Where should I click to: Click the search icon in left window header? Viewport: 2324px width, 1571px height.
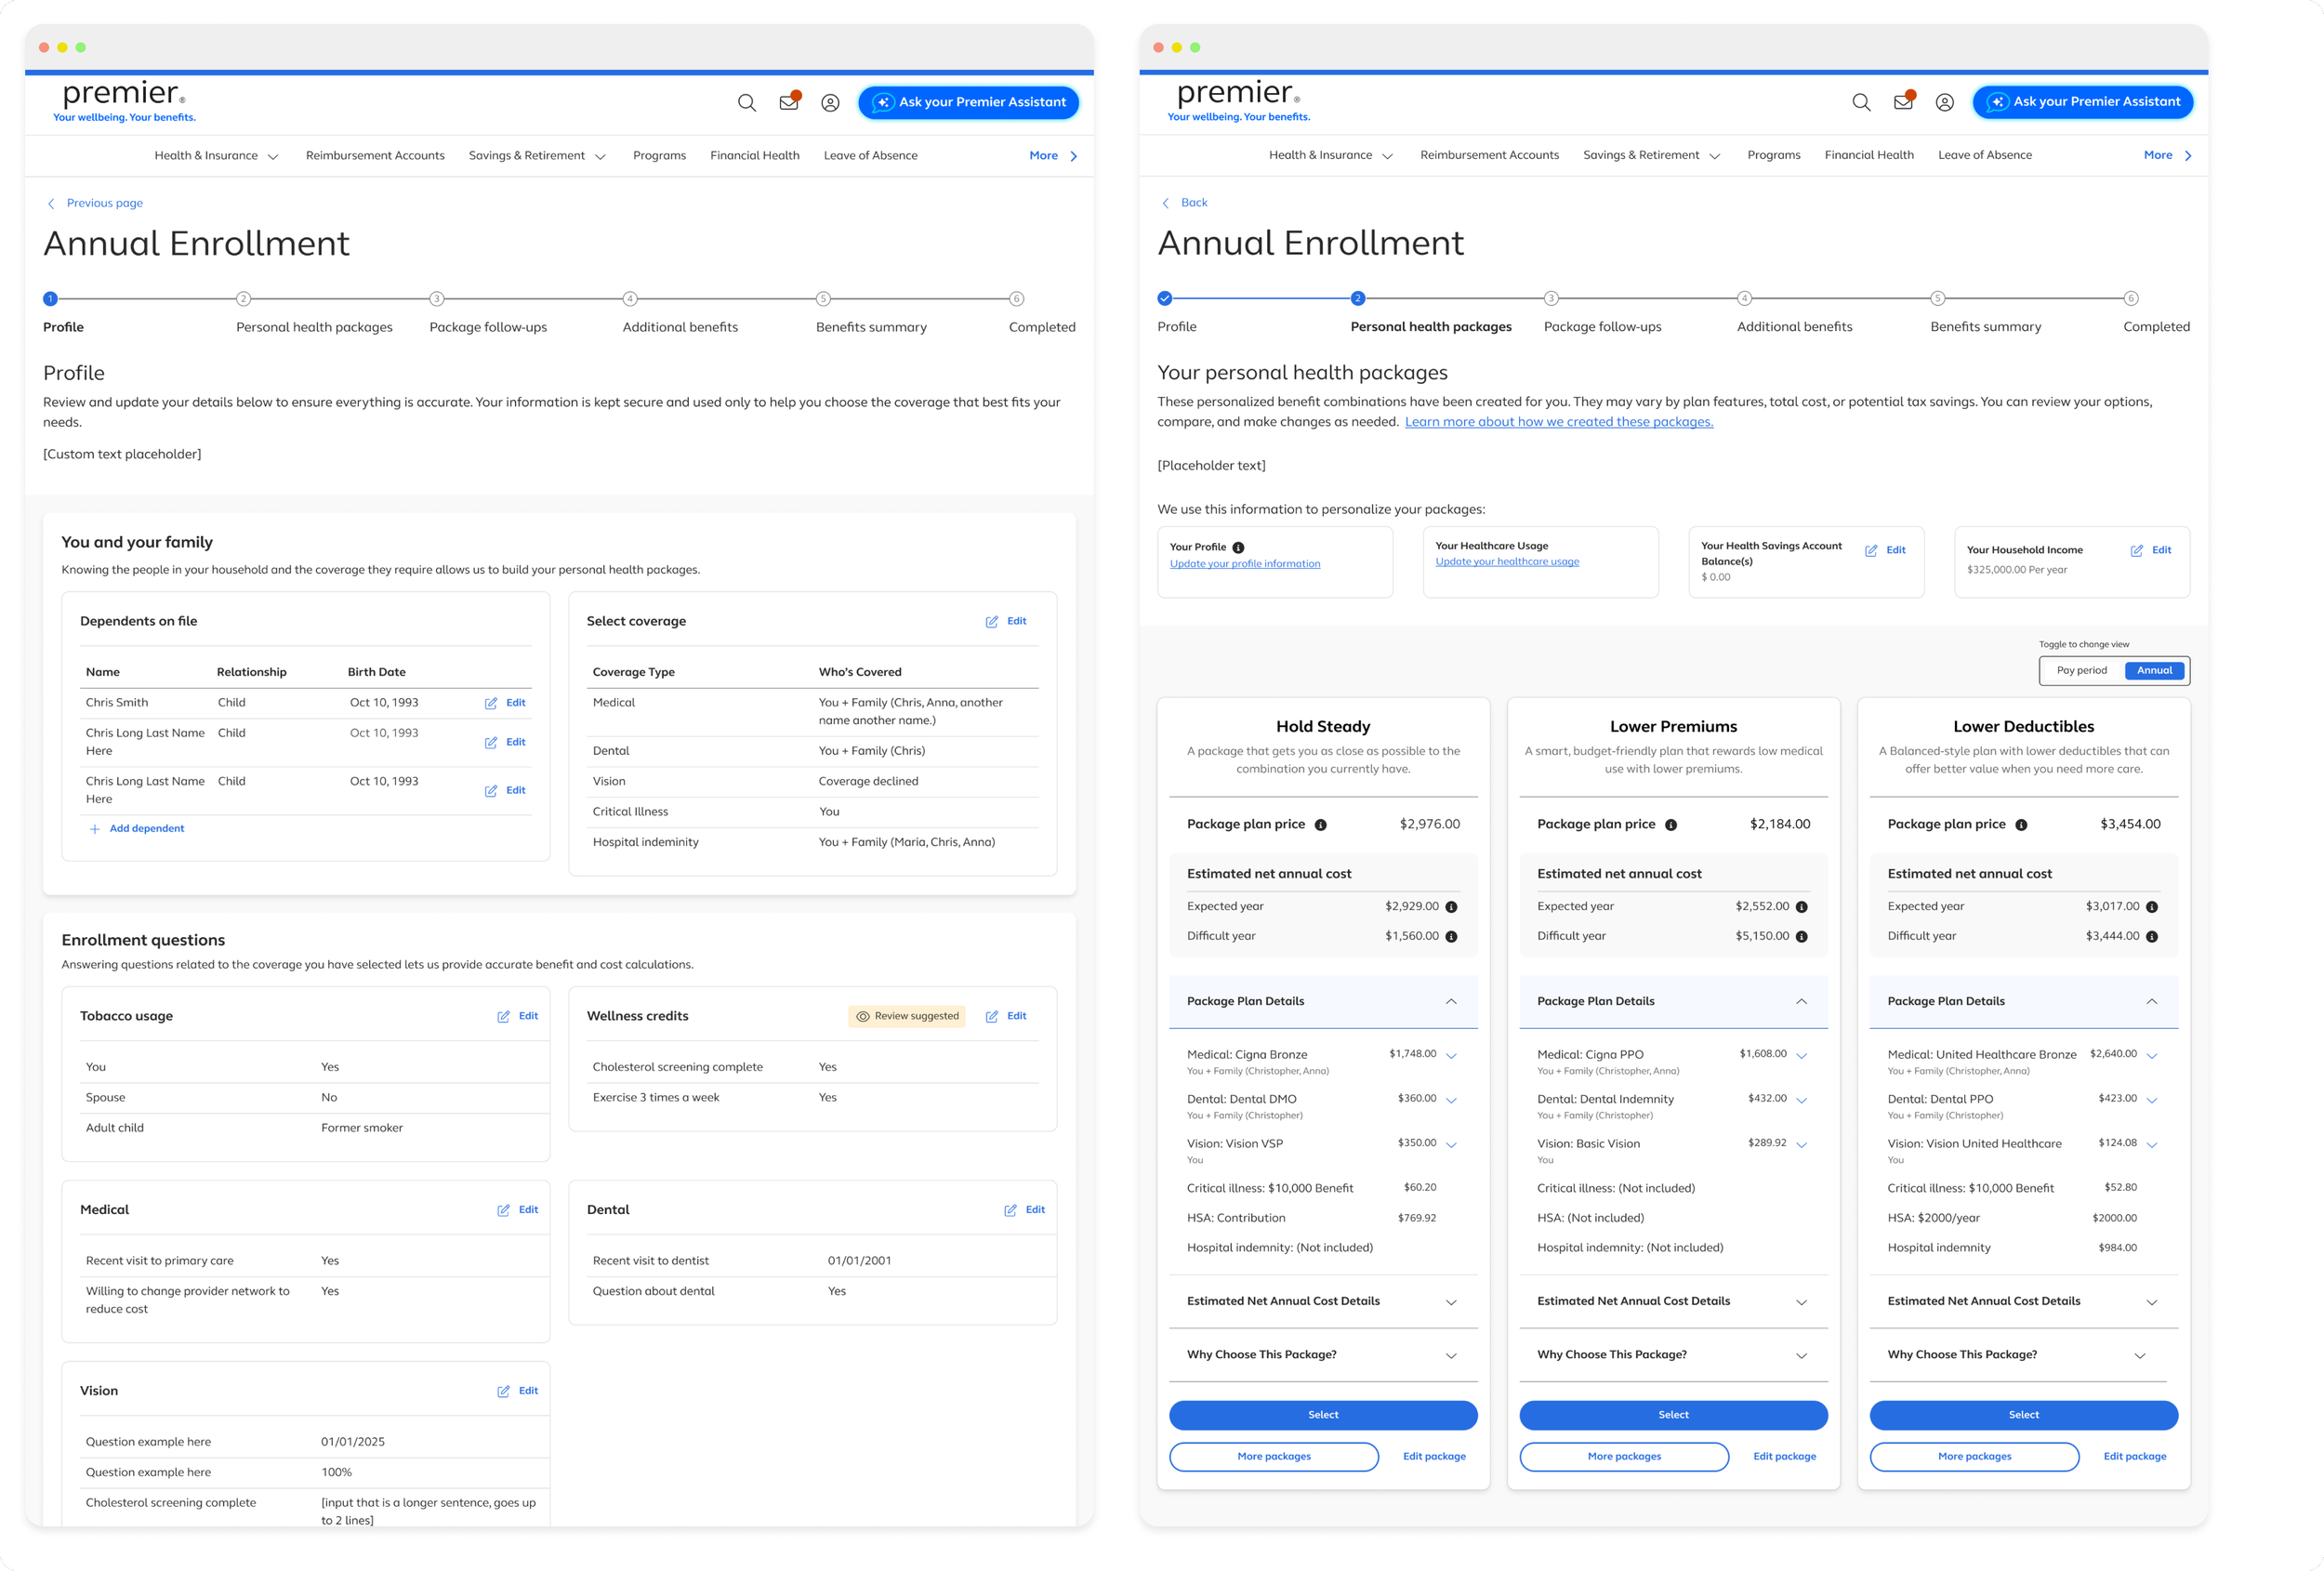click(x=746, y=103)
